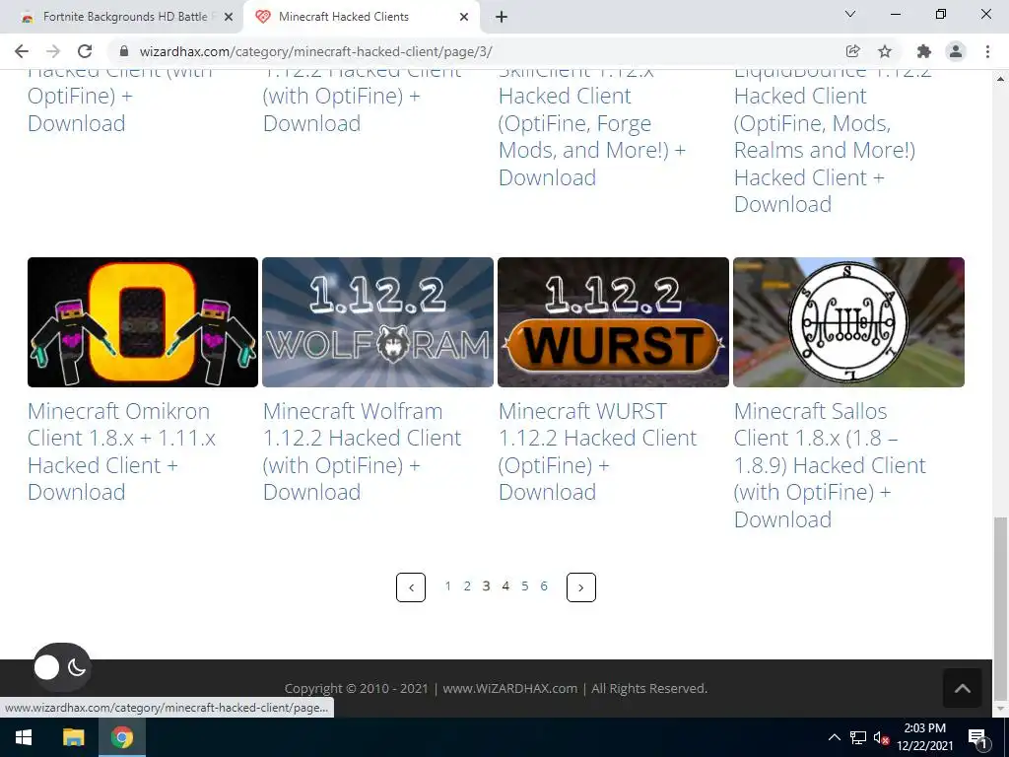The width and height of the screenshot is (1009, 757).
Task: Open the Chrome three-dot menu
Action: click(x=987, y=51)
